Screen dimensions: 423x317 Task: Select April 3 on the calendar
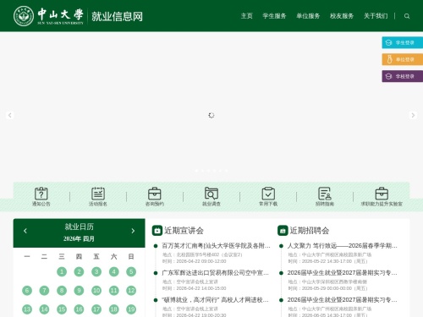96,271
